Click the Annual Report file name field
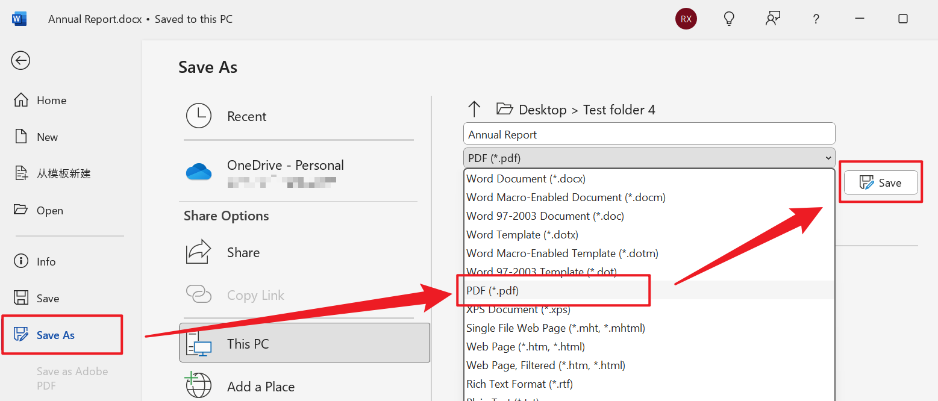Image resolution: width=938 pixels, height=401 pixels. click(x=649, y=134)
